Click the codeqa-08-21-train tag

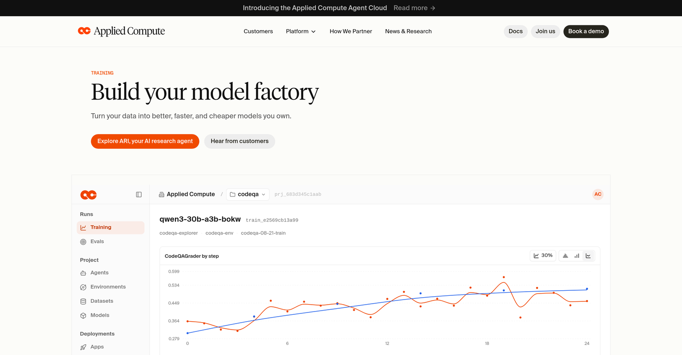coord(263,233)
